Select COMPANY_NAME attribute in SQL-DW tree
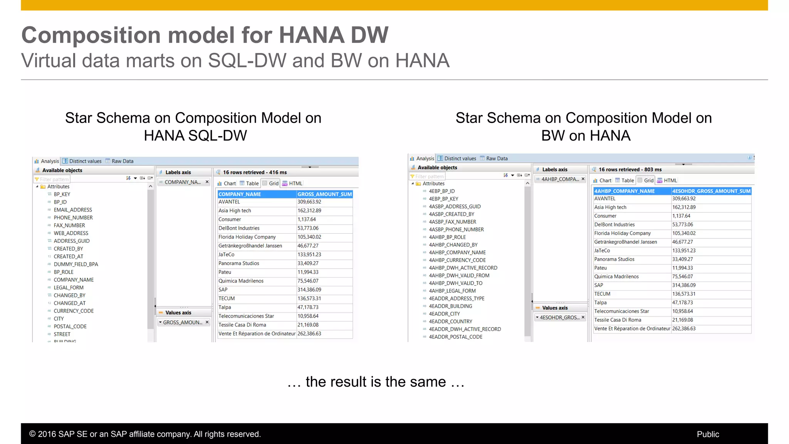 pyautogui.click(x=74, y=280)
